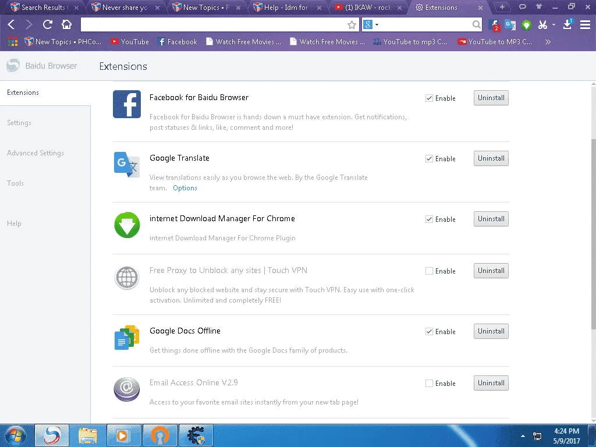Open new tab with plus button
This screenshot has height=447, width=596.
pos(502,7)
